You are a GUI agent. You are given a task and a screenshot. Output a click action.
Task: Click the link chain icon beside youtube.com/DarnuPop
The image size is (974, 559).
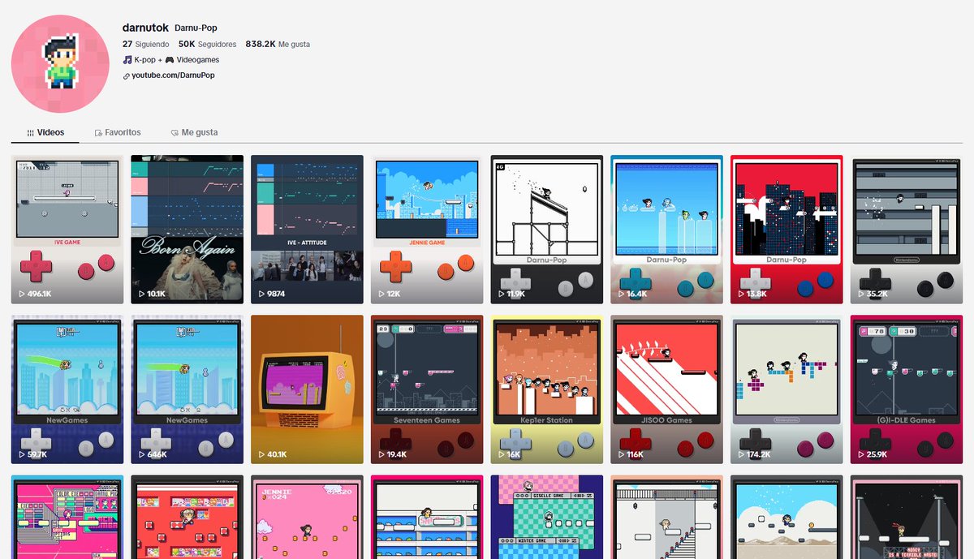point(126,75)
